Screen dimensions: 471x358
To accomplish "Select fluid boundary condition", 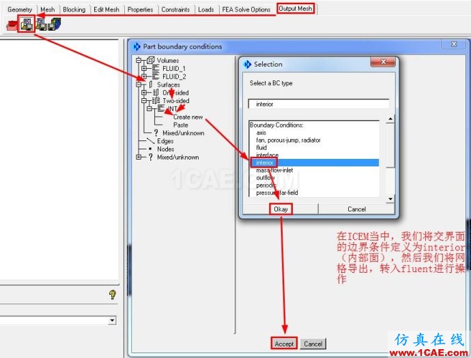I will click(261, 148).
